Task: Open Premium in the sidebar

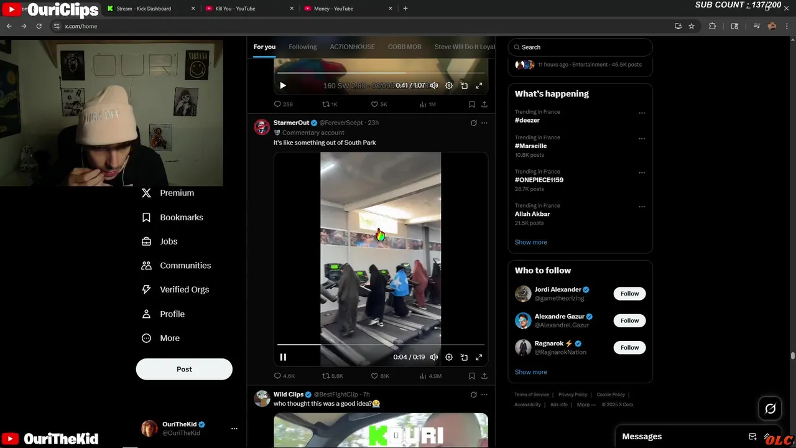Action: click(x=168, y=193)
